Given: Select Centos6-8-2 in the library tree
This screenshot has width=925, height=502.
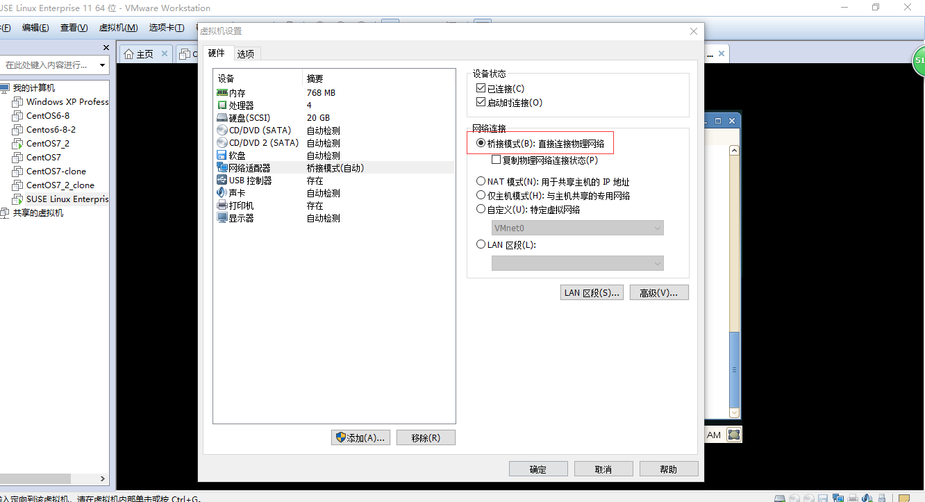Looking at the screenshot, I should (x=51, y=129).
